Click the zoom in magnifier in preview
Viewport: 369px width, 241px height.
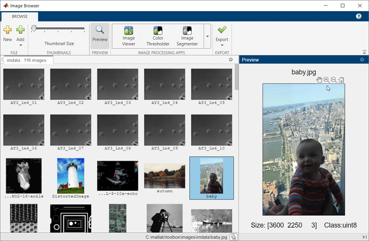327,80
